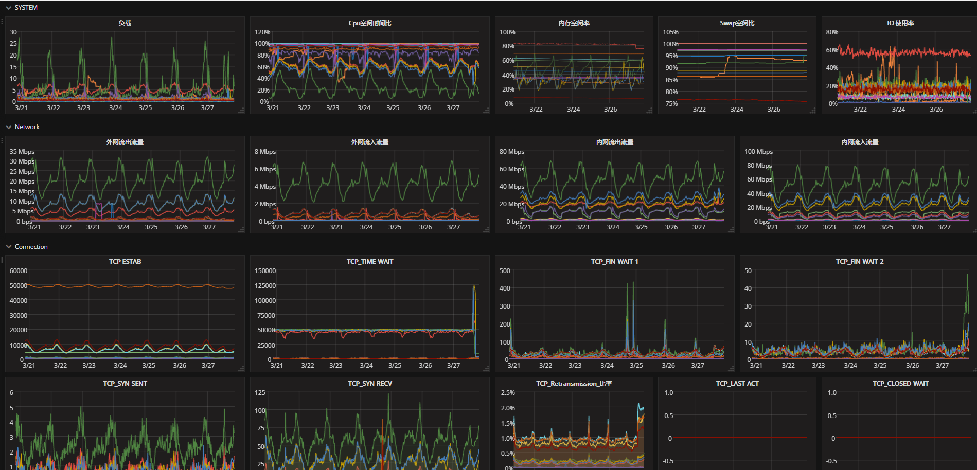Click the TCP_FIN-WAIT-2 panel title
The width and height of the screenshot is (977, 470).
coord(860,262)
